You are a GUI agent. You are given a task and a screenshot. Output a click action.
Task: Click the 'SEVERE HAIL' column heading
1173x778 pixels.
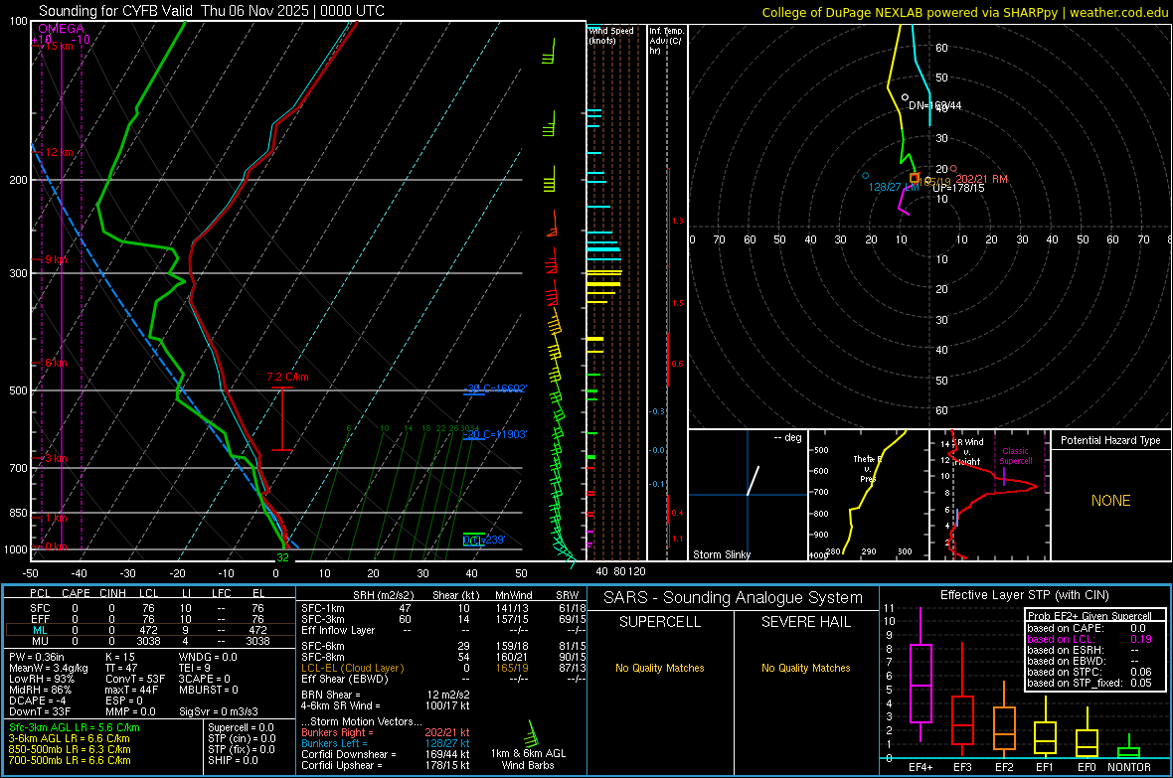pyautogui.click(x=805, y=622)
